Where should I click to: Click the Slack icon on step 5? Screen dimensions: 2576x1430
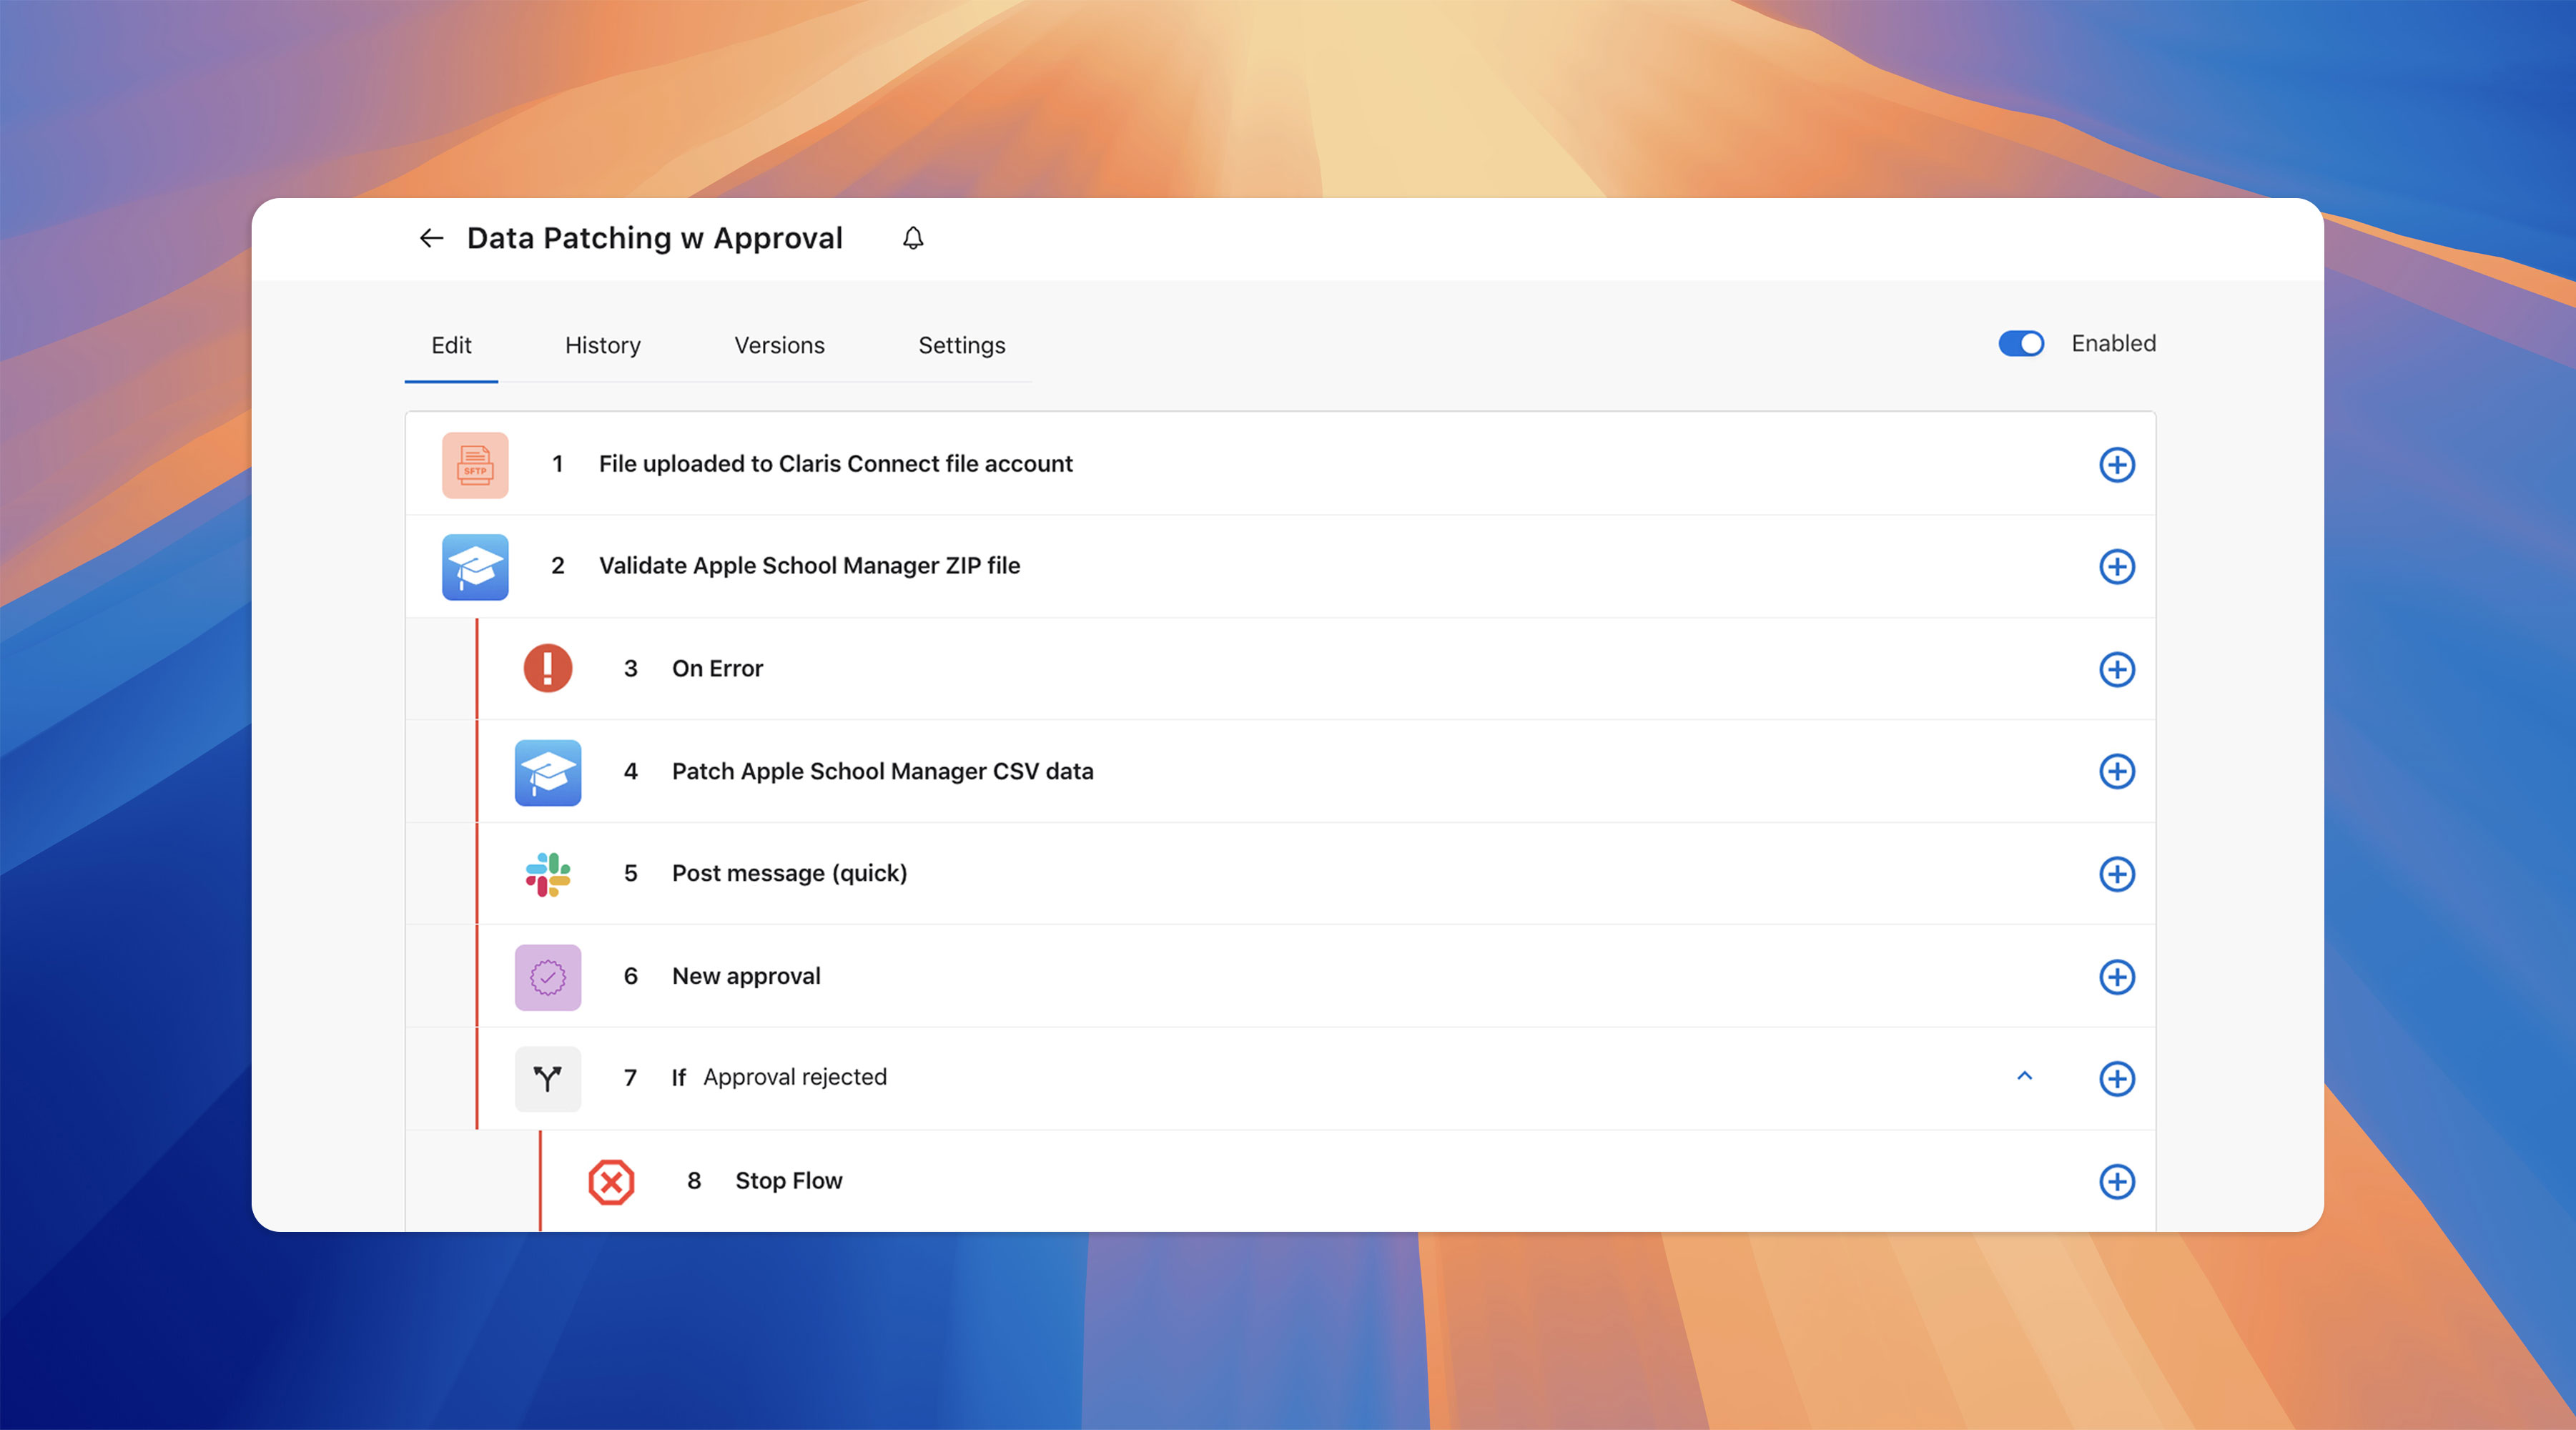[548, 874]
